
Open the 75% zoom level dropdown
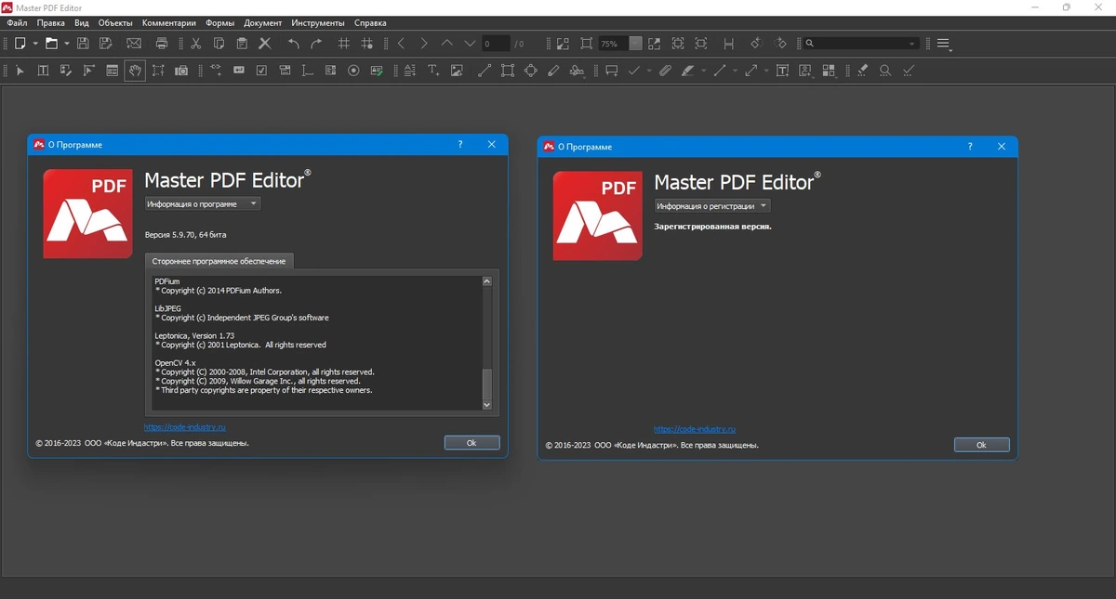coord(635,44)
